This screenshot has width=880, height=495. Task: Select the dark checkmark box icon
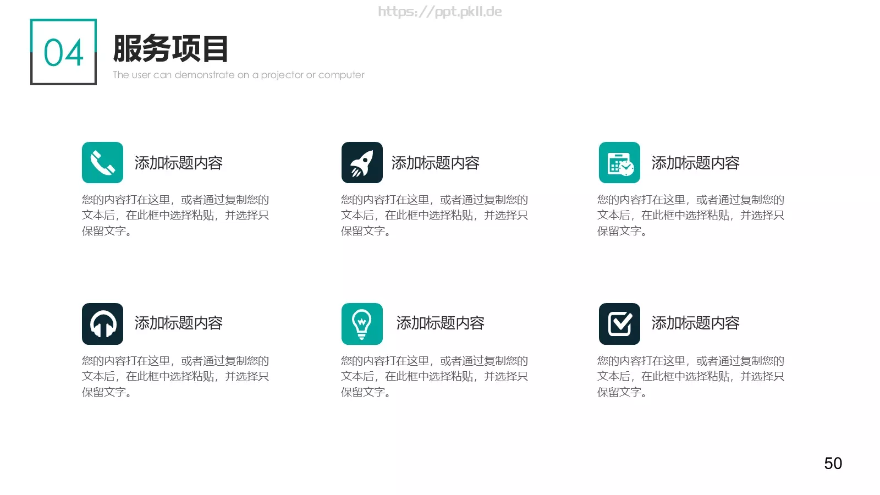(619, 324)
